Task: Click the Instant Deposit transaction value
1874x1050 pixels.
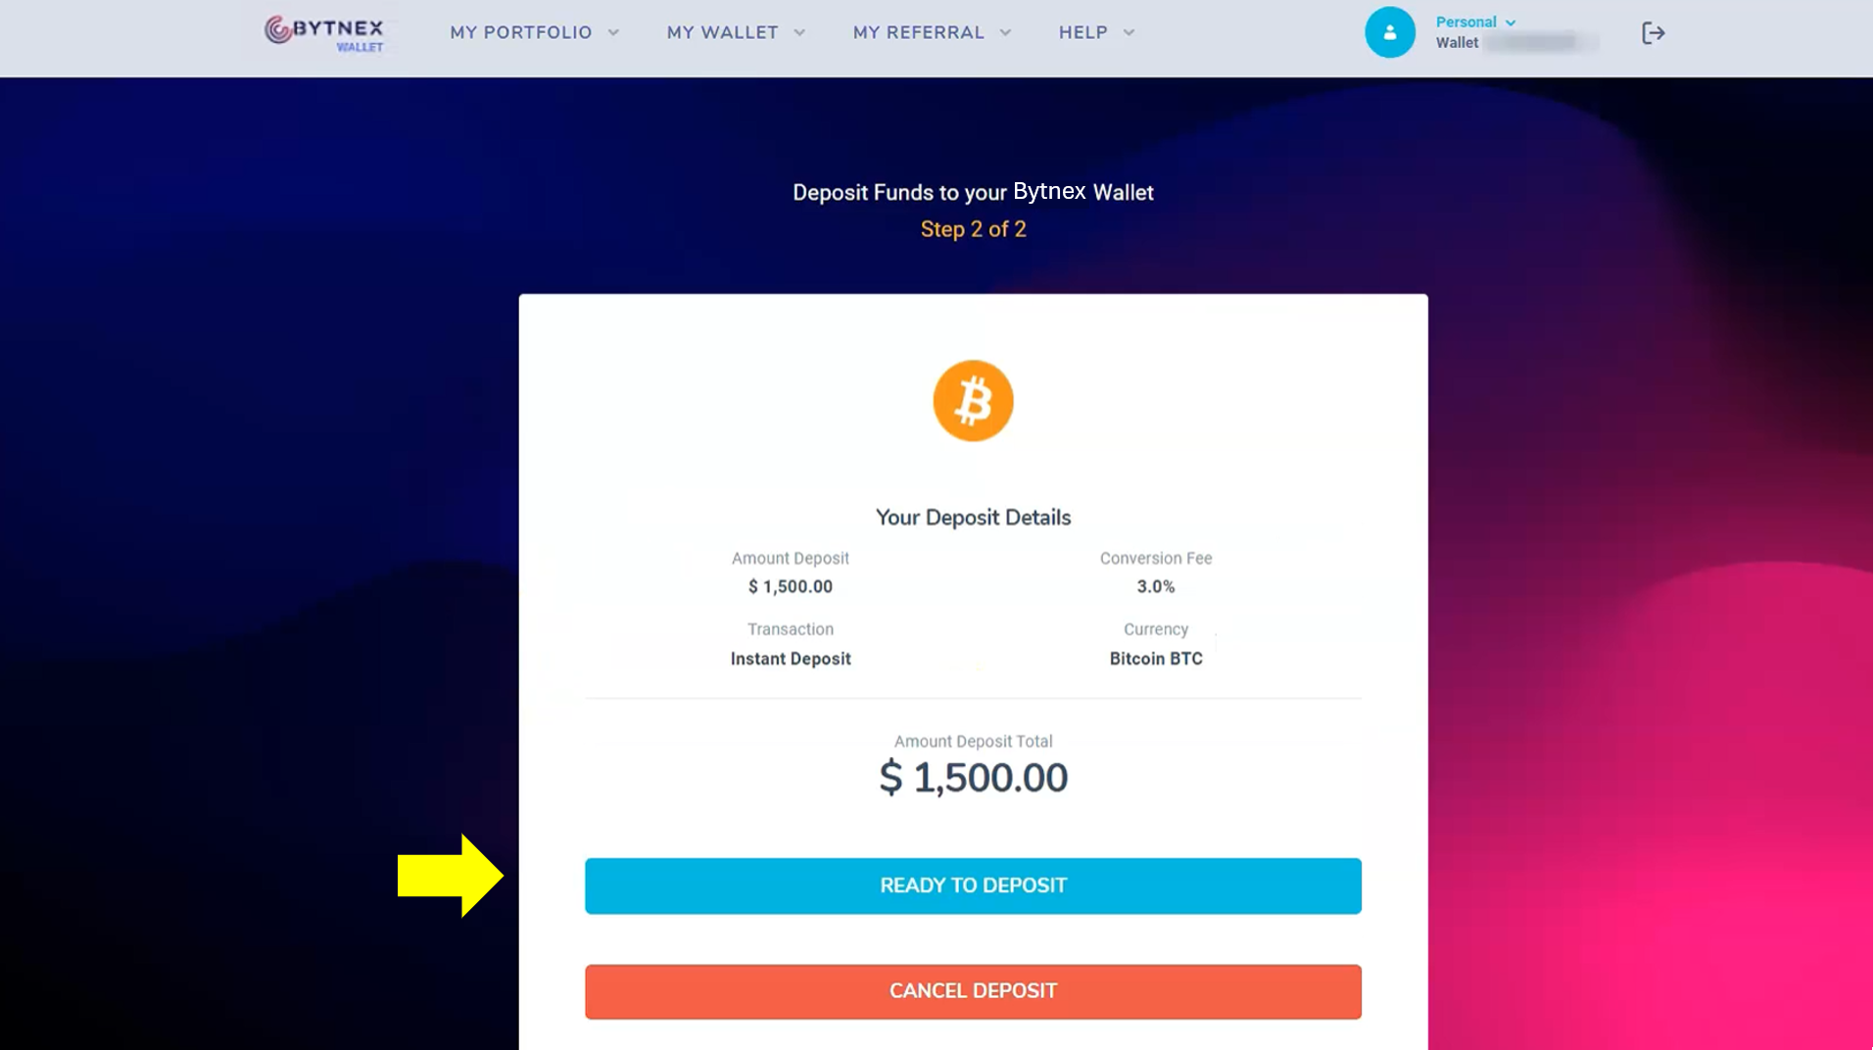Action: 791,659
